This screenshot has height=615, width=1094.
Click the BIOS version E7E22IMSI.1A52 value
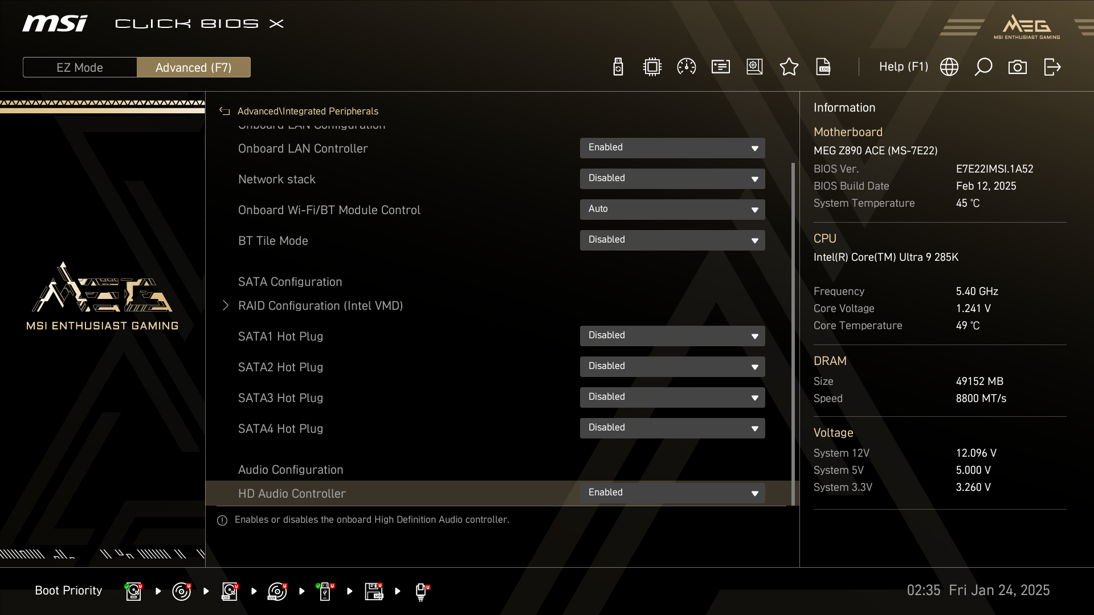click(994, 169)
